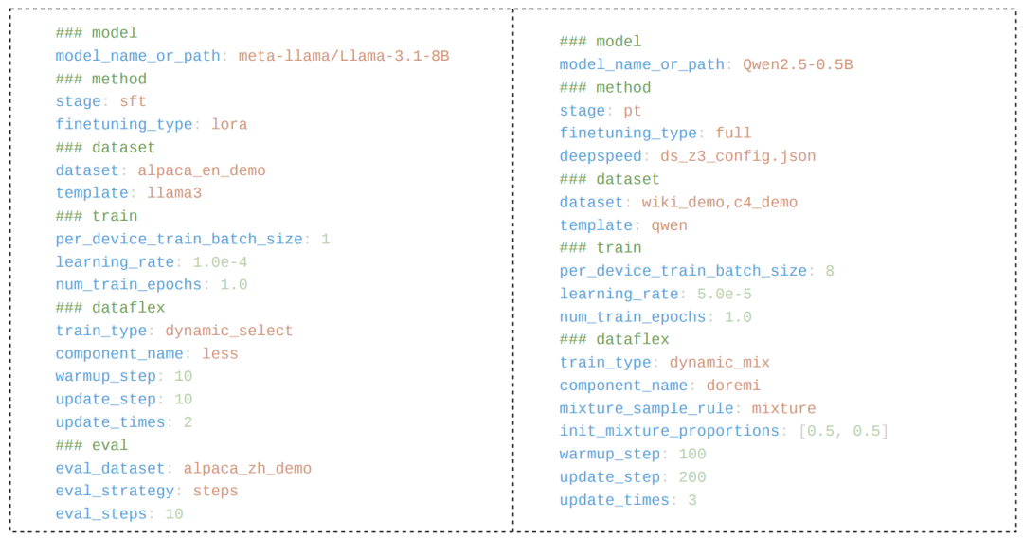Select the alpaca_en_demo dataset value
The width and height of the screenshot is (1023, 538).
tap(201, 171)
